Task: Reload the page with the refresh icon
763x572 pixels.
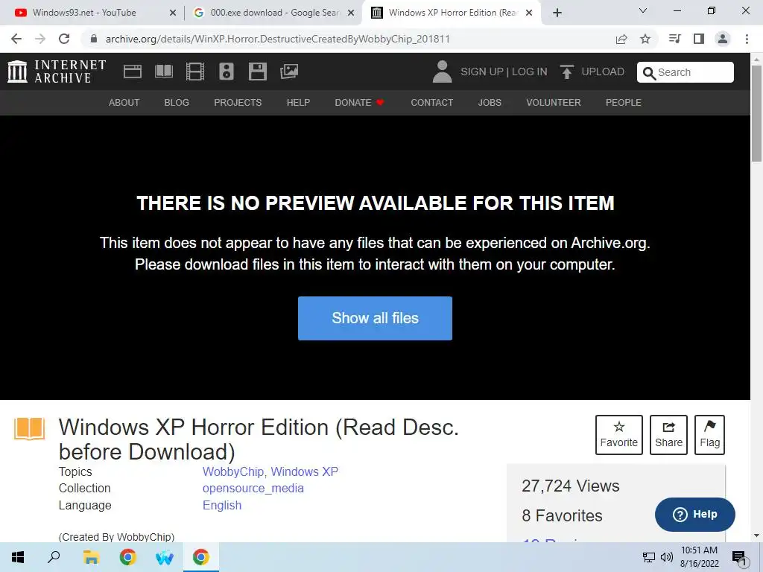Action: pyautogui.click(x=64, y=39)
